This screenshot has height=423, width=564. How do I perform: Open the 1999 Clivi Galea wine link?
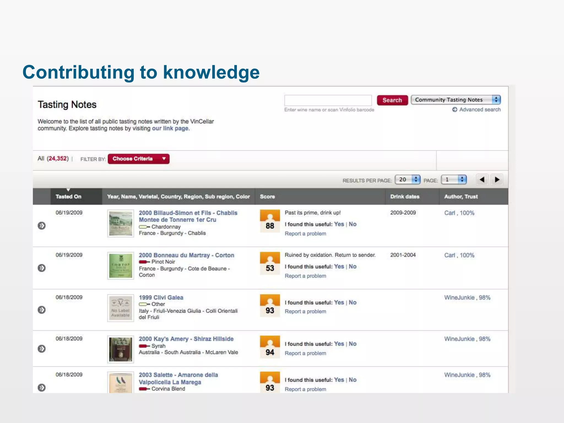tap(161, 297)
